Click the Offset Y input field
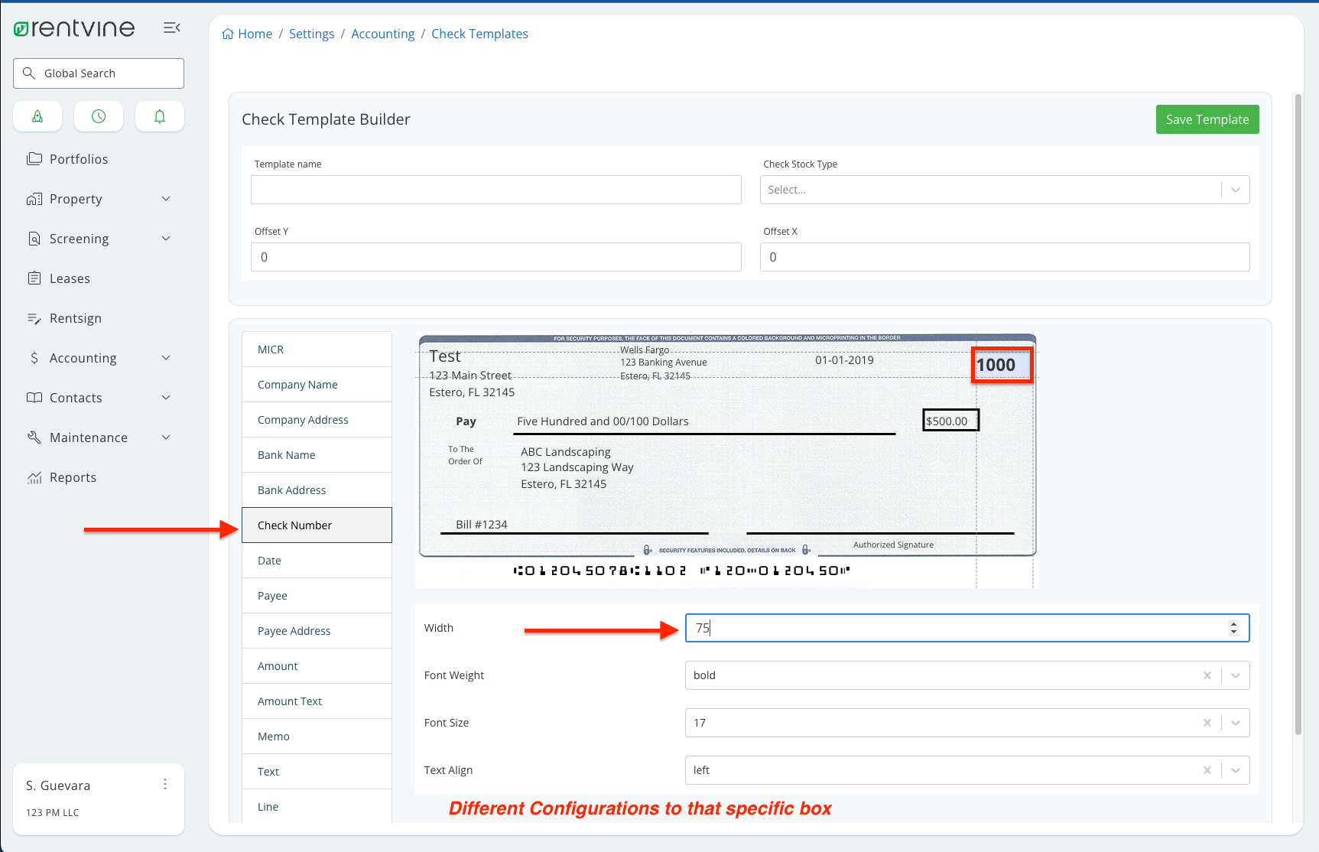Image resolution: width=1319 pixels, height=852 pixels. coord(496,257)
